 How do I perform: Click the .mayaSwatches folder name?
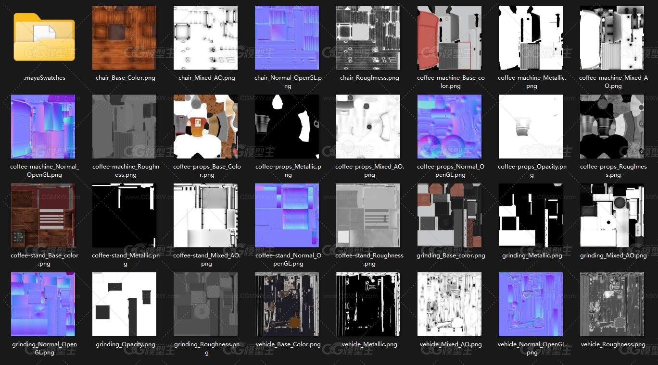(44, 78)
